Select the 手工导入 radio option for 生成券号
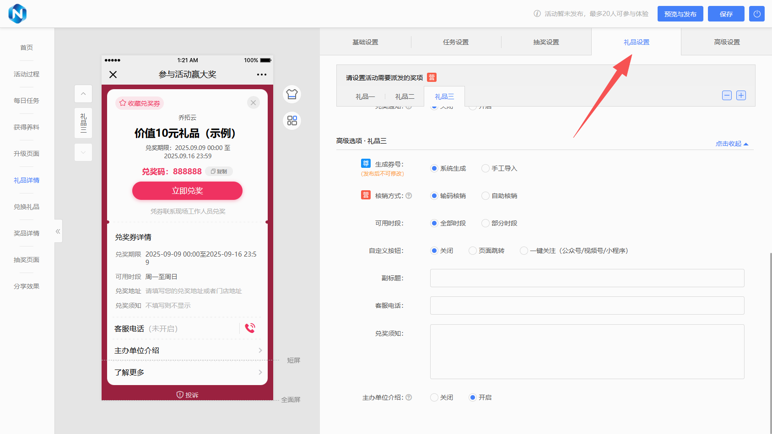Image resolution: width=772 pixels, height=434 pixels. tap(485, 168)
